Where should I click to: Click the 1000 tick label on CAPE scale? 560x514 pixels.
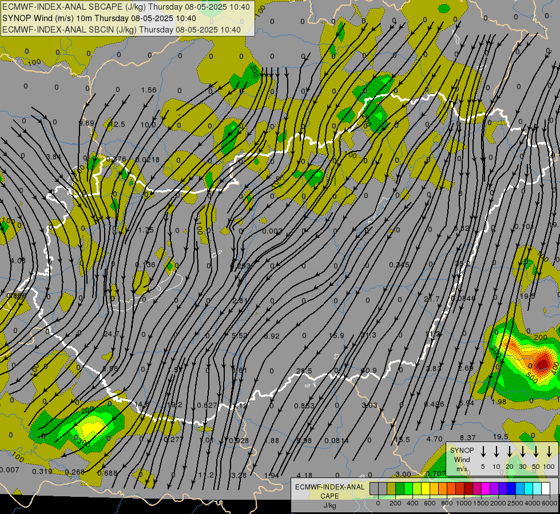[464, 503]
